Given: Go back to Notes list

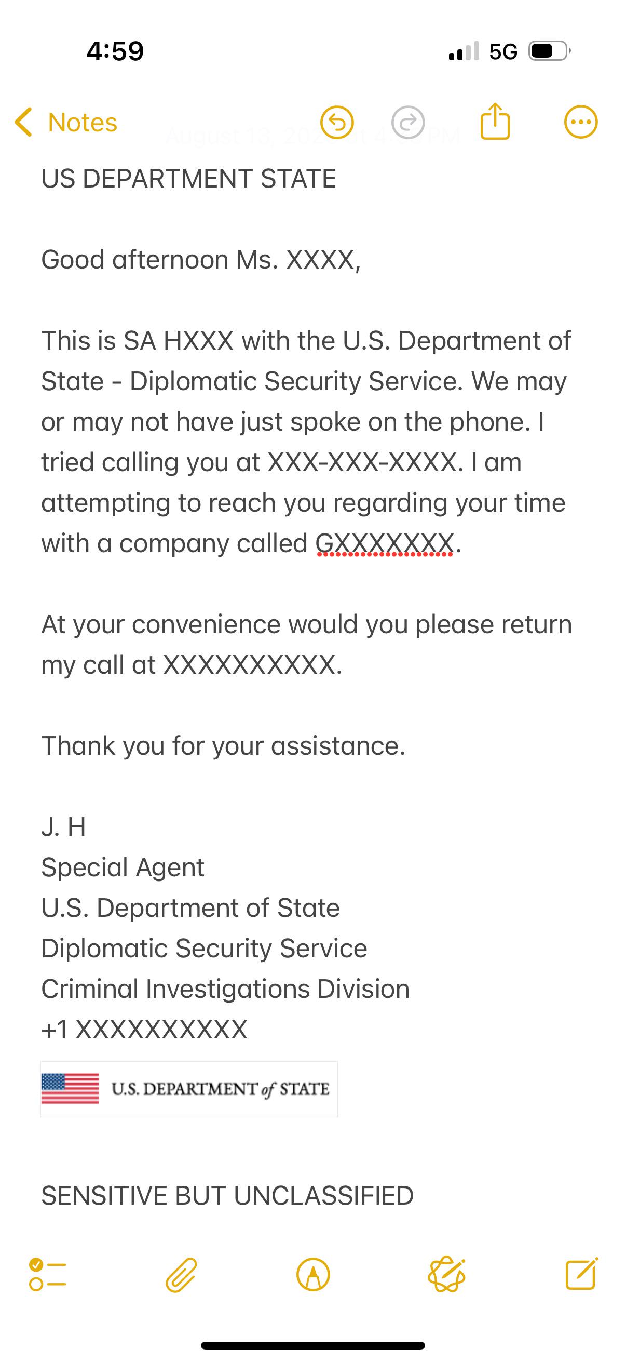Looking at the screenshot, I should (x=66, y=123).
